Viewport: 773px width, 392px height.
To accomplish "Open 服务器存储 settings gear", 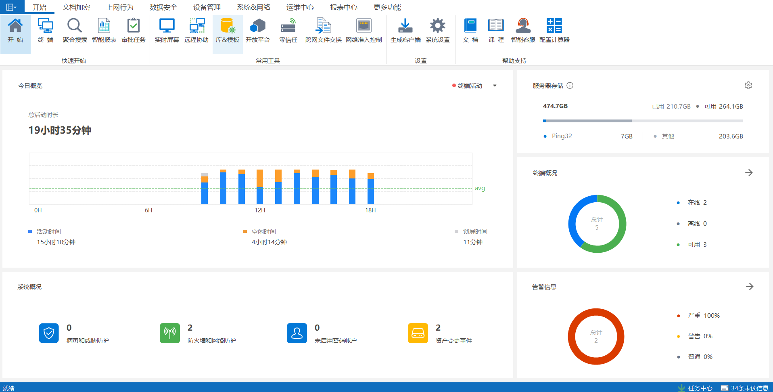I will (x=748, y=86).
